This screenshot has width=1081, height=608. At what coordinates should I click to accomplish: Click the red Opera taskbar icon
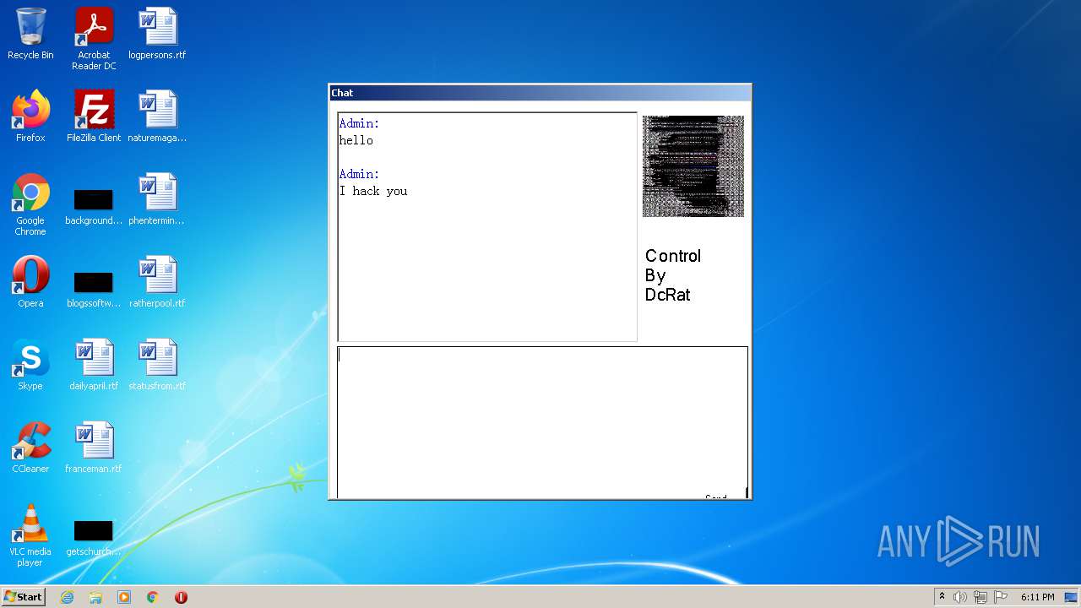181,597
